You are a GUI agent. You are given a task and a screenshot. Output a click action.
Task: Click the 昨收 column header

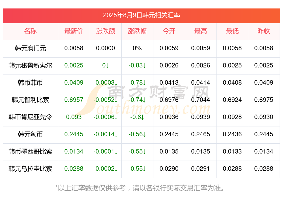click(x=264, y=31)
